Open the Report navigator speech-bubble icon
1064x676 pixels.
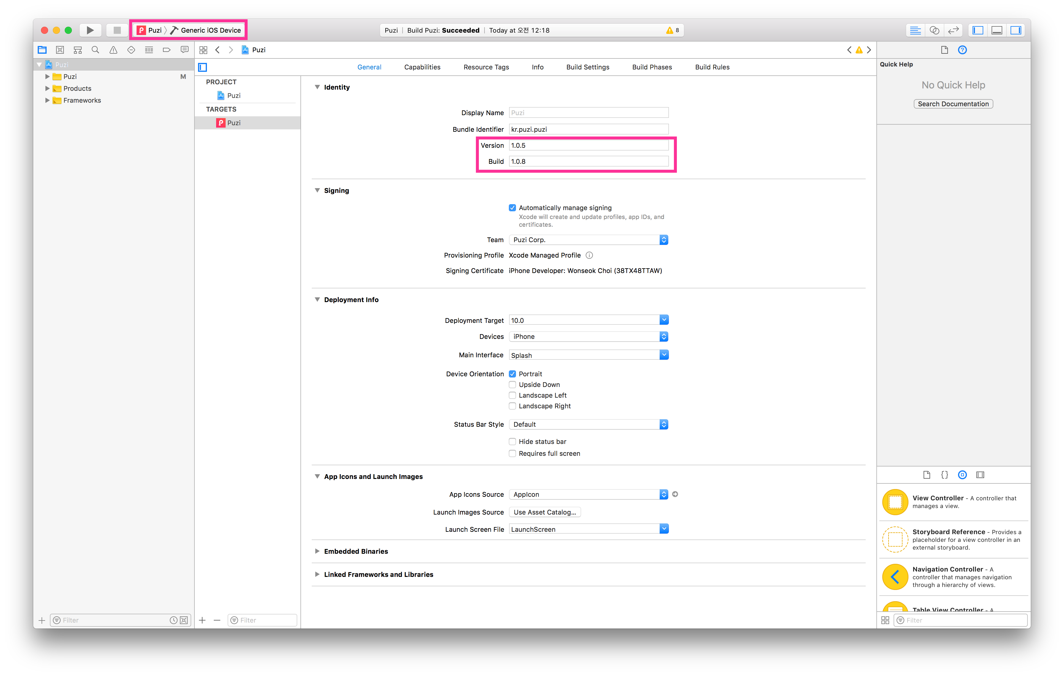pyautogui.click(x=184, y=50)
